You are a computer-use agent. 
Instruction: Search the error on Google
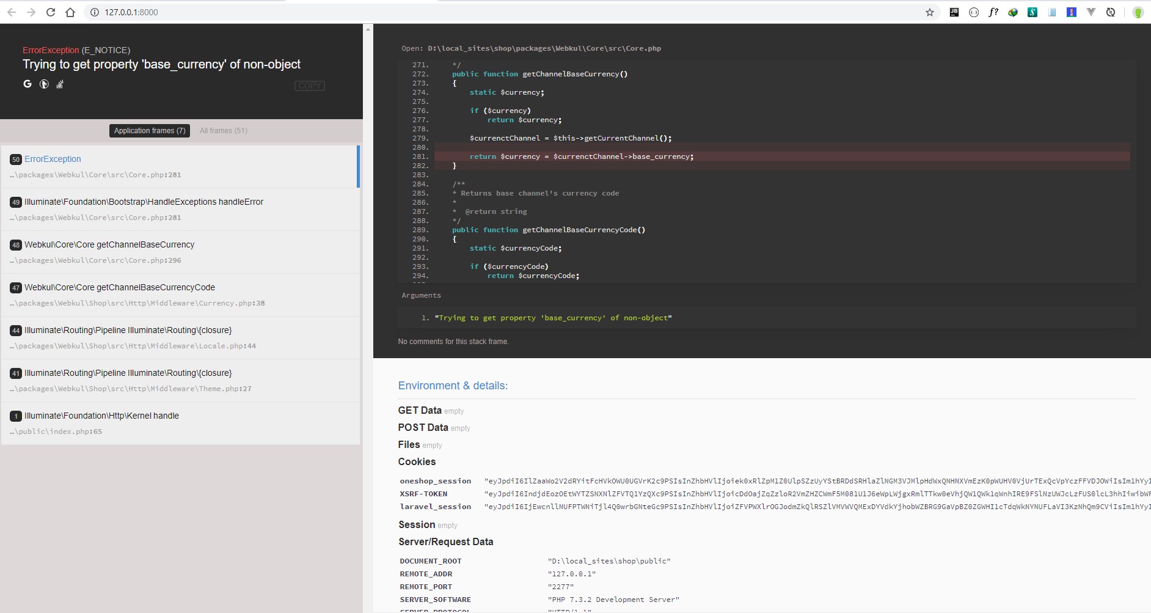click(x=27, y=84)
